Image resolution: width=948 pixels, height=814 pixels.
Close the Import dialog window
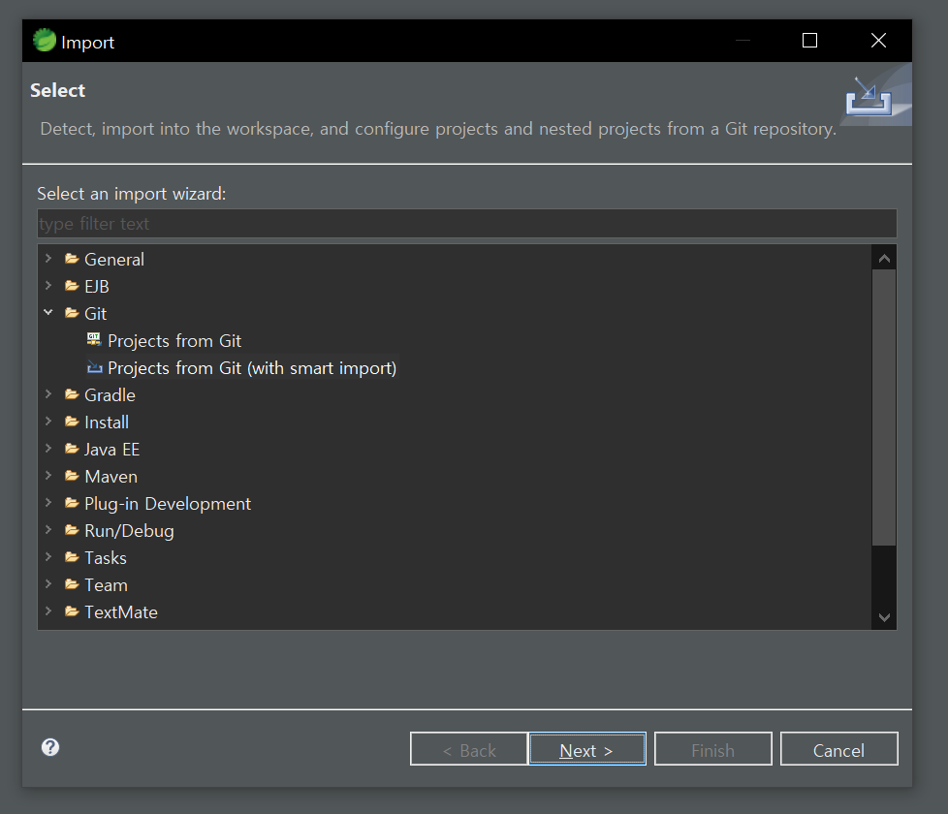tap(878, 41)
